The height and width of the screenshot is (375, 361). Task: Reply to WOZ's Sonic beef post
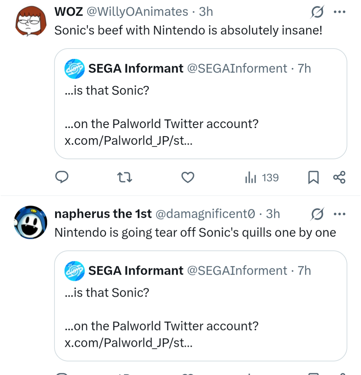point(62,177)
